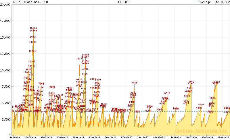
Task: Click the 20,000 y-axis label
Action: (x=6, y=5)
